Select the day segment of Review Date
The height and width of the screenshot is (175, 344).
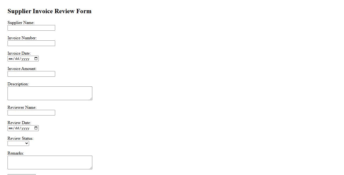coord(17,128)
